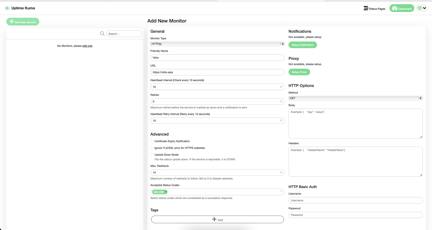Check Ignore TLS/SSL error option

pyautogui.click(x=152, y=148)
